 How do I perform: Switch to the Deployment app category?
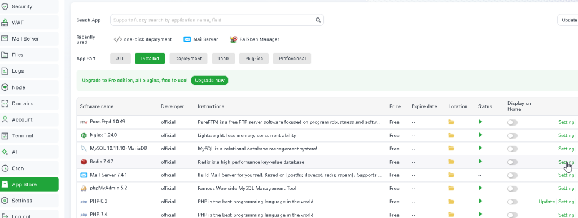pos(189,59)
